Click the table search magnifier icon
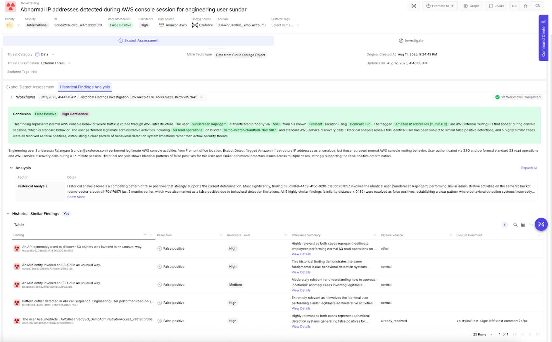 click(515, 225)
